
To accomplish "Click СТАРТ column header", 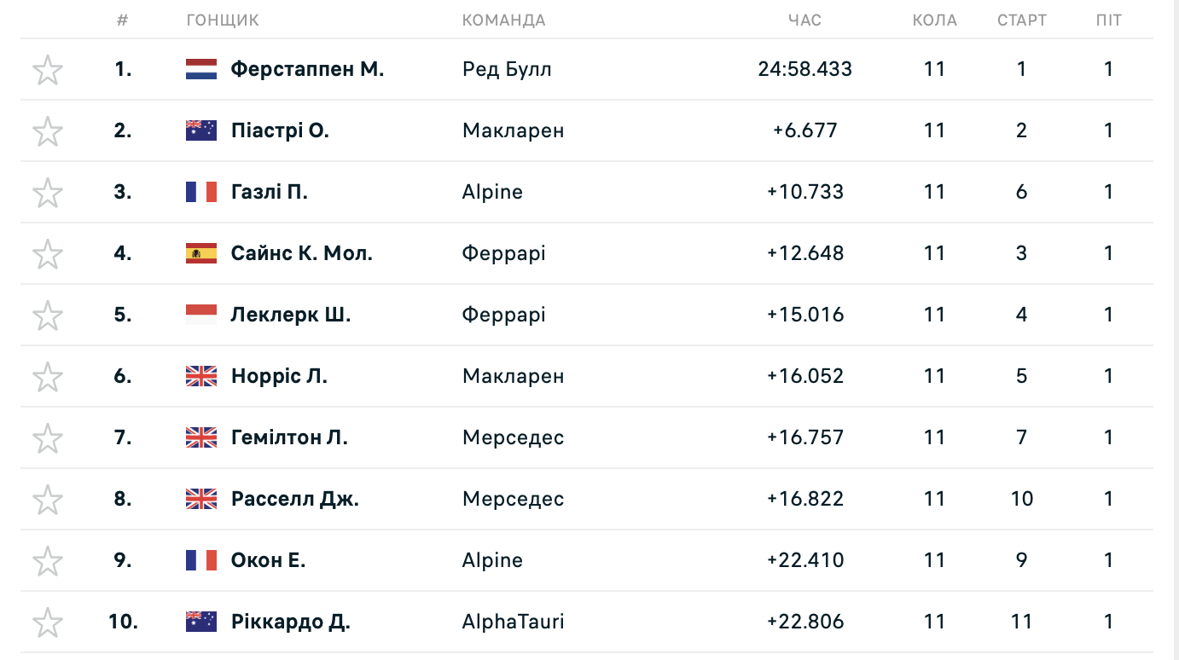I will (x=1022, y=20).
